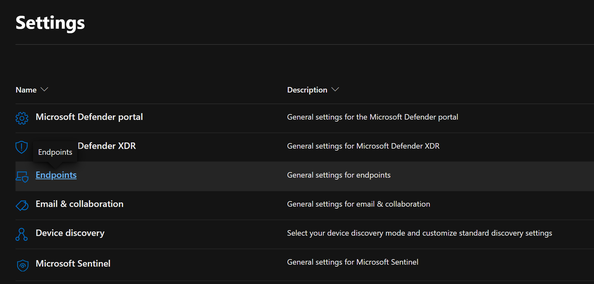
Task: Click the Email & collaboration tag icon
Action: (x=22, y=205)
